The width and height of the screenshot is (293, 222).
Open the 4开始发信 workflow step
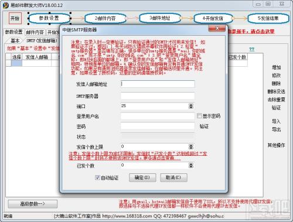[x=213, y=18]
